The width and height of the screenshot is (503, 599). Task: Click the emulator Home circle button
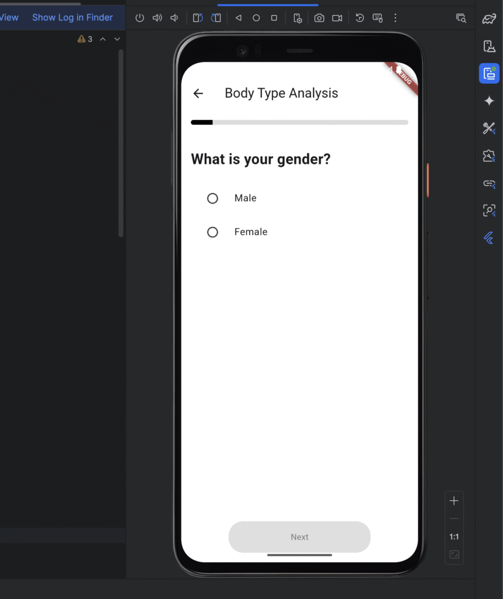pos(256,18)
